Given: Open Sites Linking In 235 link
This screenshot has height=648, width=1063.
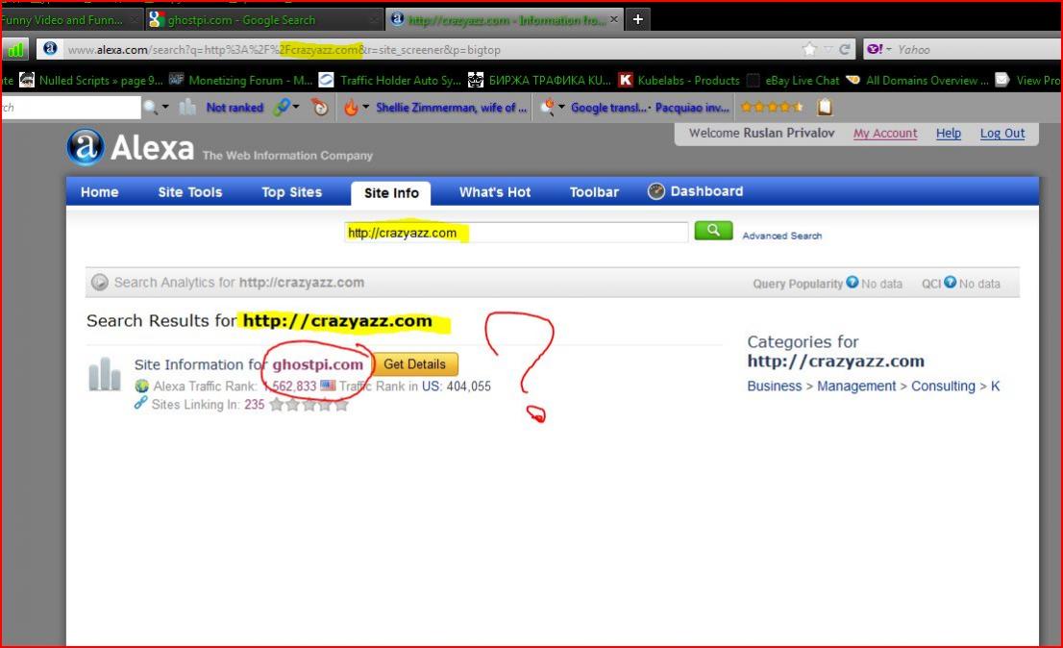Looking at the screenshot, I should coord(255,405).
